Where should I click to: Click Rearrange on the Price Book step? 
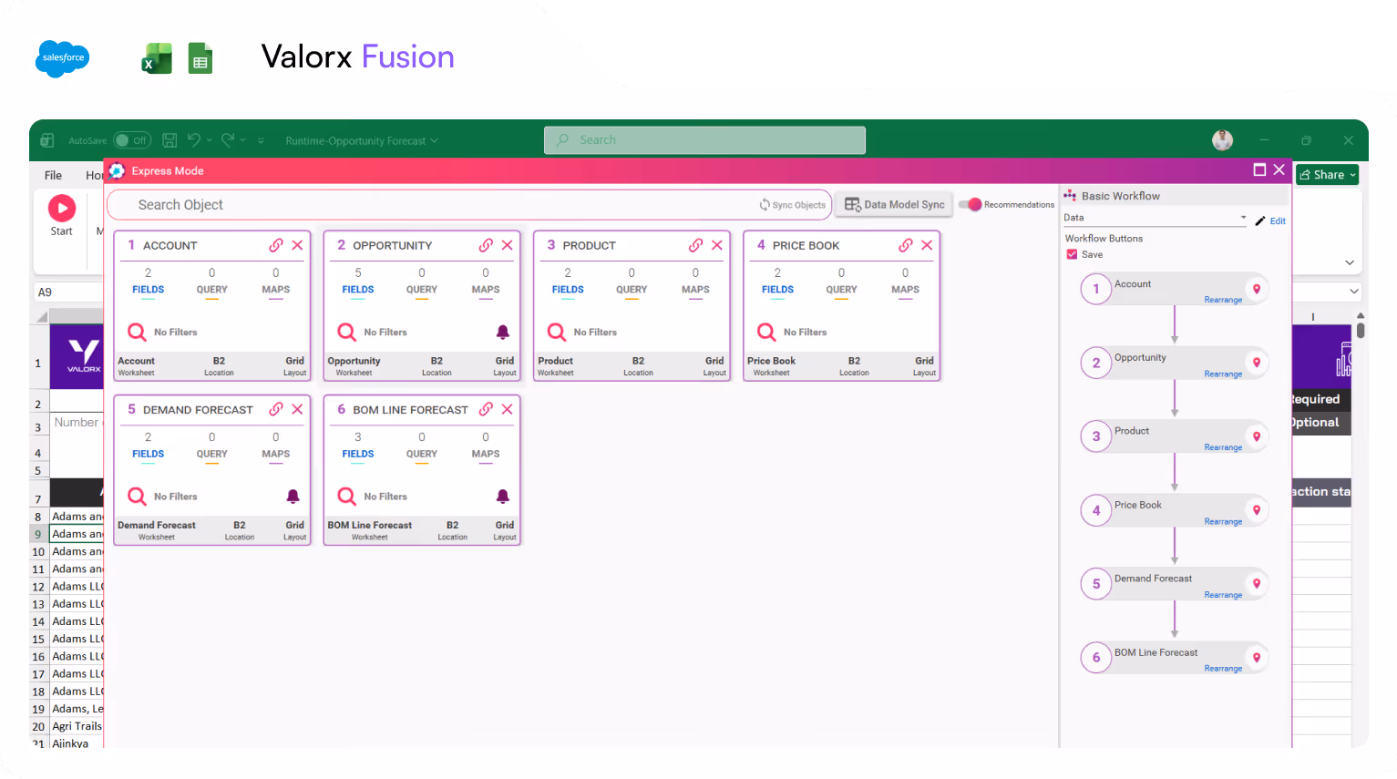1223,521
